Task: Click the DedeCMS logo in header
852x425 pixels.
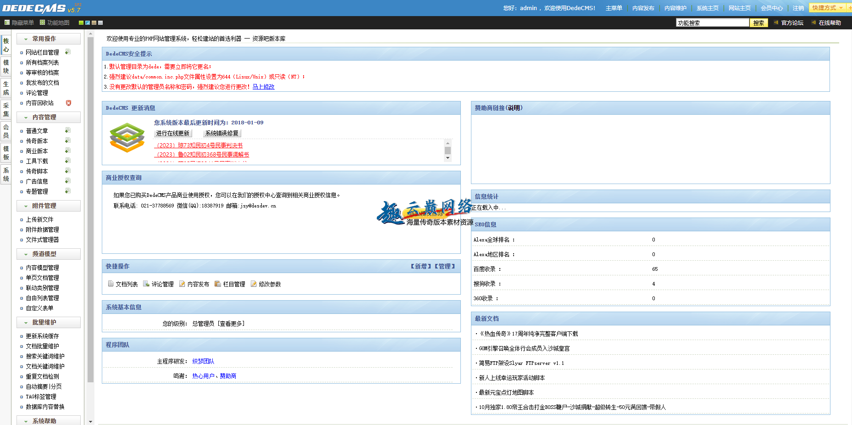Action: [42, 8]
